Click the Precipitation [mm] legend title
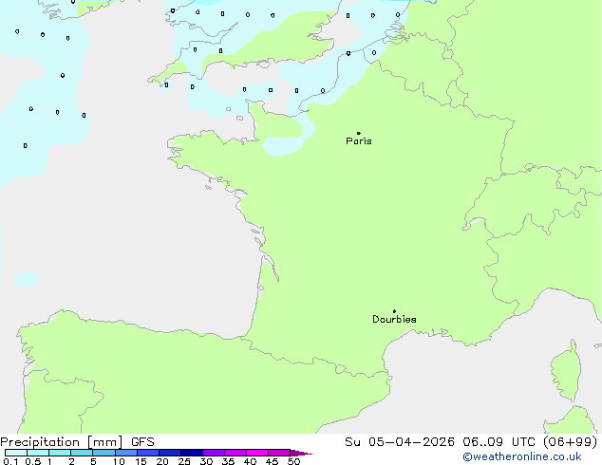The image size is (602, 465). pos(61,442)
